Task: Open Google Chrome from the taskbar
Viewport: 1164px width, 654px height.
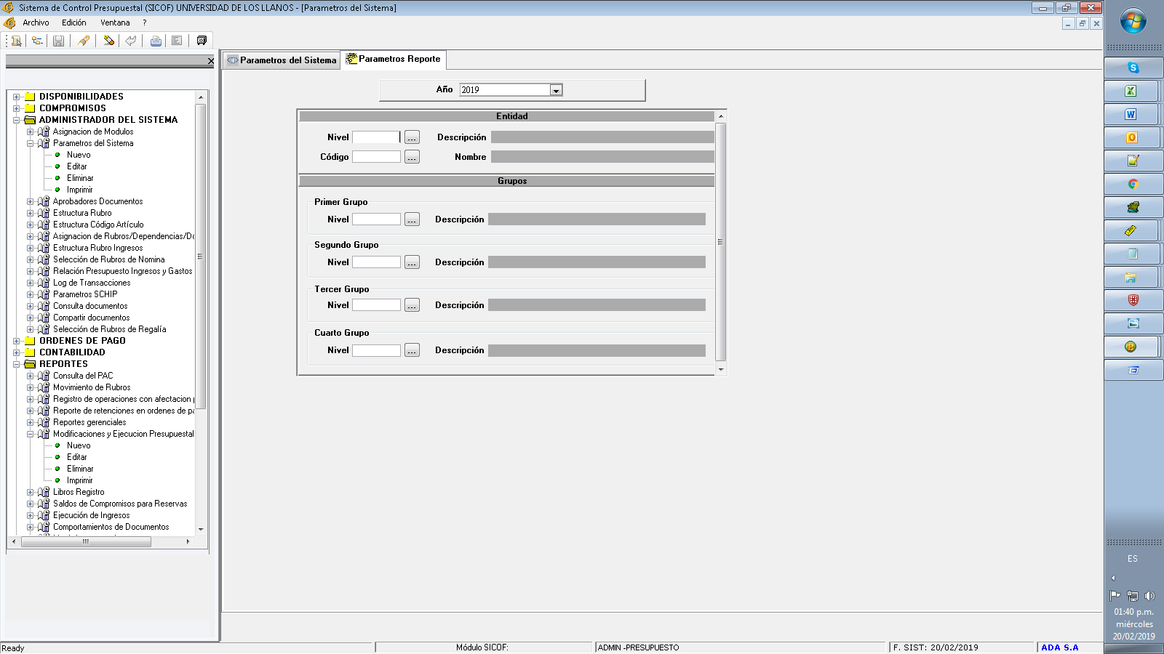Action: (1133, 184)
